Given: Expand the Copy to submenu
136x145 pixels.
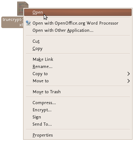Looking at the screenshot, I should [78, 74].
